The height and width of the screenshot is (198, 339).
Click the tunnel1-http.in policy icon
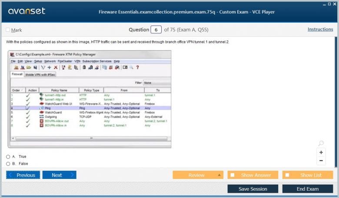coord(42,99)
